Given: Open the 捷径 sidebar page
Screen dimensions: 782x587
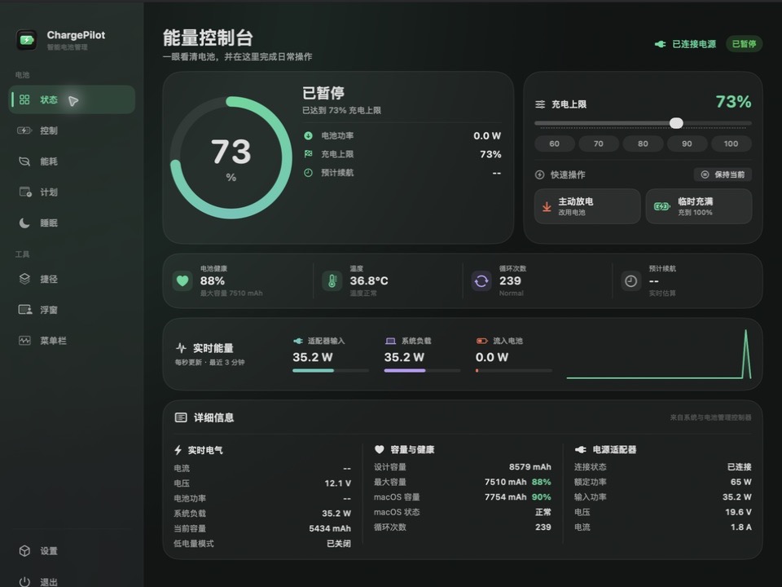Looking at the screenshot, I should pos(72,279).
